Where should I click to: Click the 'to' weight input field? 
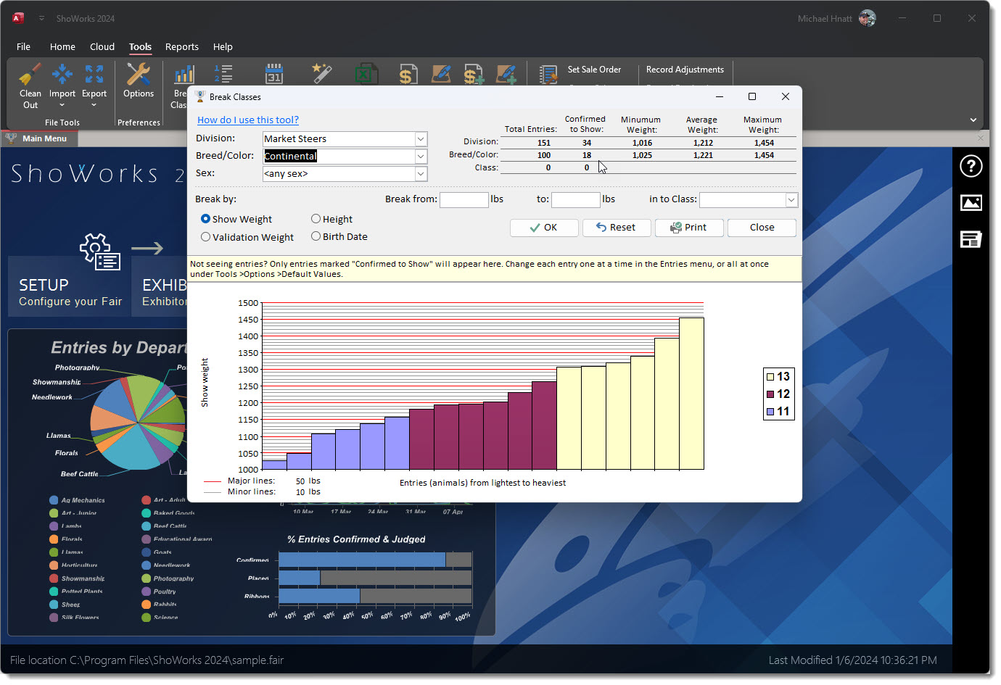tap(576, 199)
